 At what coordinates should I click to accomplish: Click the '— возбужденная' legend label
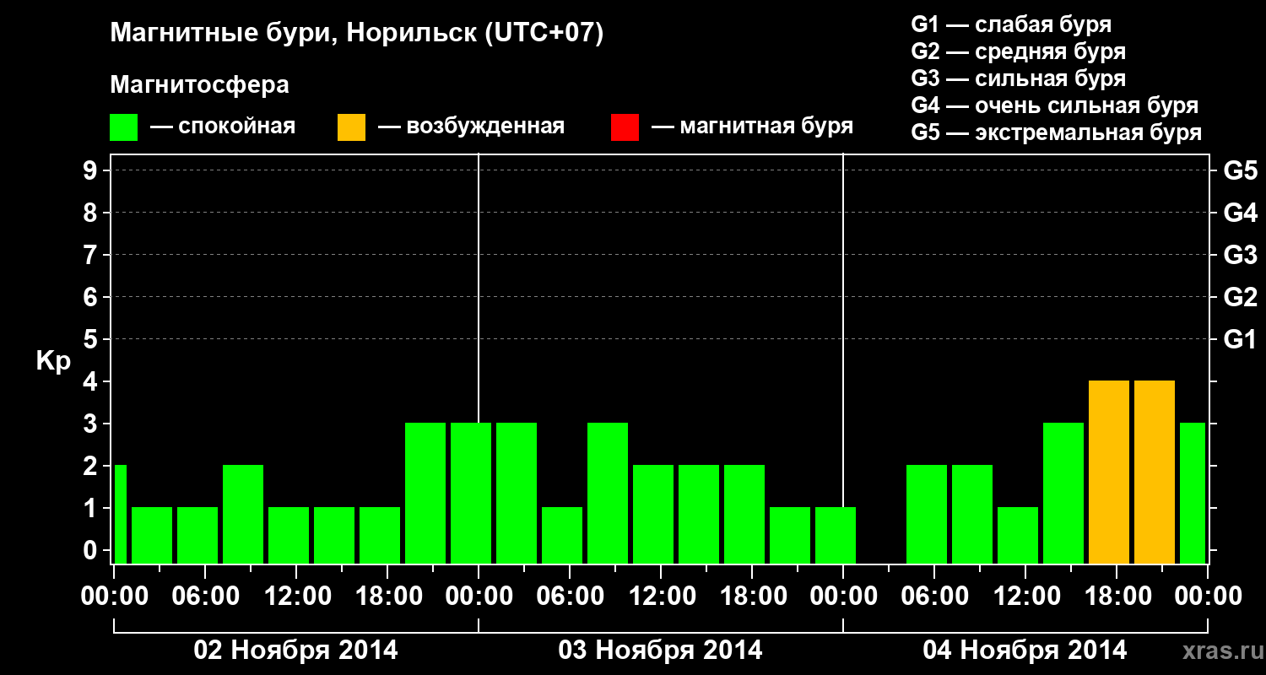tap(471, 127)
